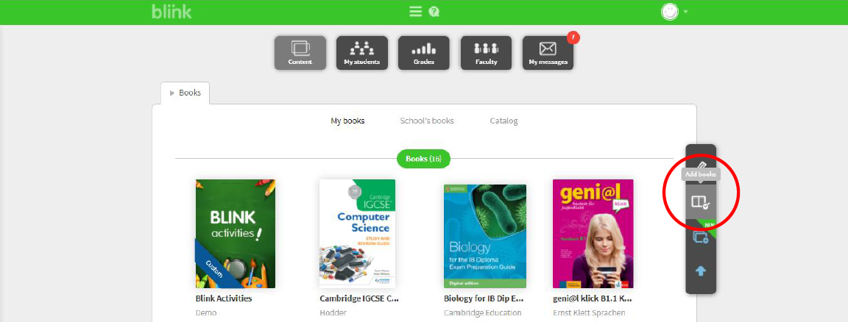Open My messages inbox

pos(548,52)
